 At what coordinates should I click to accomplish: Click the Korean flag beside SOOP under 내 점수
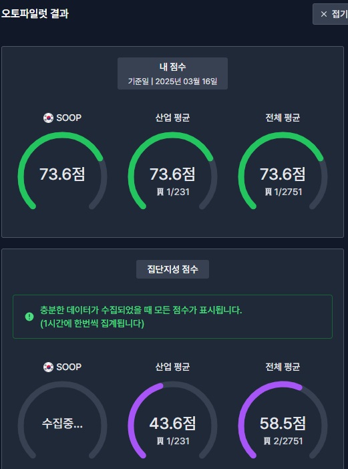[48, 118]
